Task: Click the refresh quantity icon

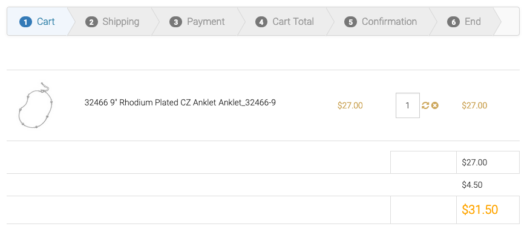Action: tap(425, 105)
